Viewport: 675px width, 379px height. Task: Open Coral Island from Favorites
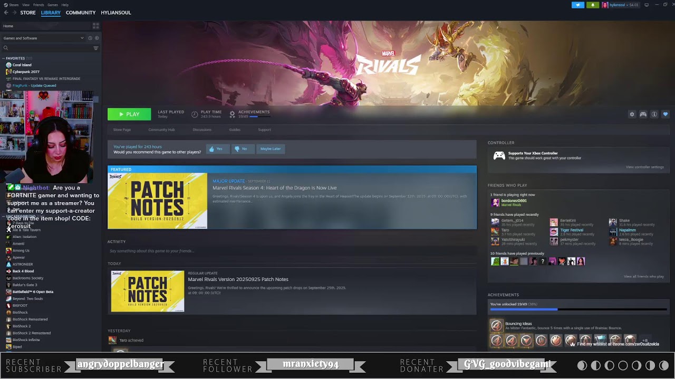pyautogui.click(x=22, y=65)
